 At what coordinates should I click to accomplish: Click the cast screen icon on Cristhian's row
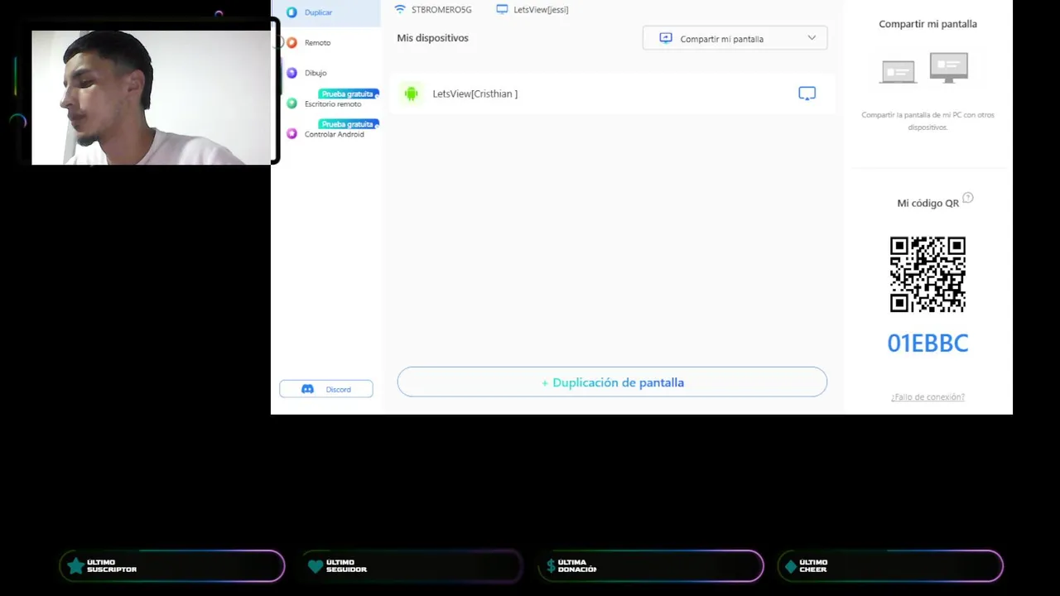tap(807, 94)
